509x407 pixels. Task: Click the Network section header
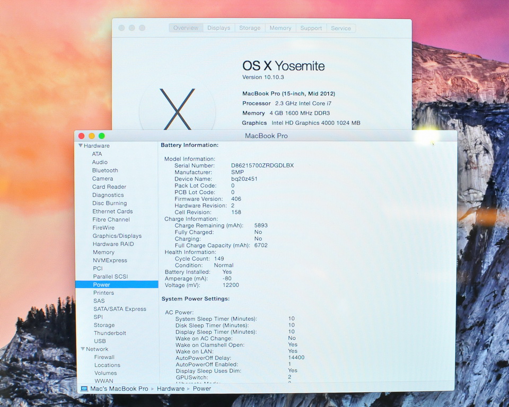pyautogui.click(x=97, y=349)
